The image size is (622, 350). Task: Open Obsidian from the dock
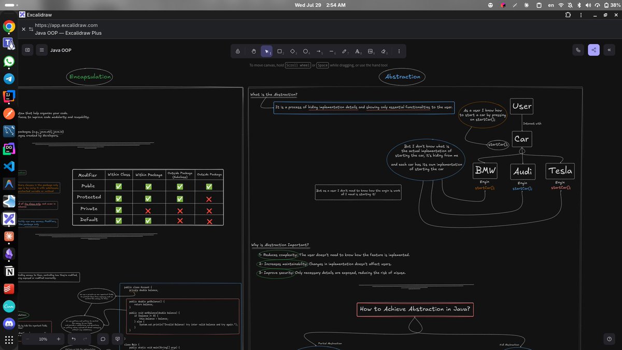point(9,254)
